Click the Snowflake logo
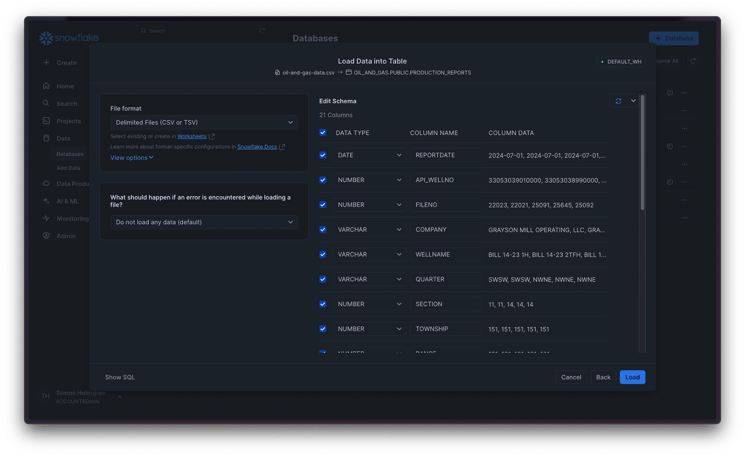745x456 pixels. click(68, 38)
